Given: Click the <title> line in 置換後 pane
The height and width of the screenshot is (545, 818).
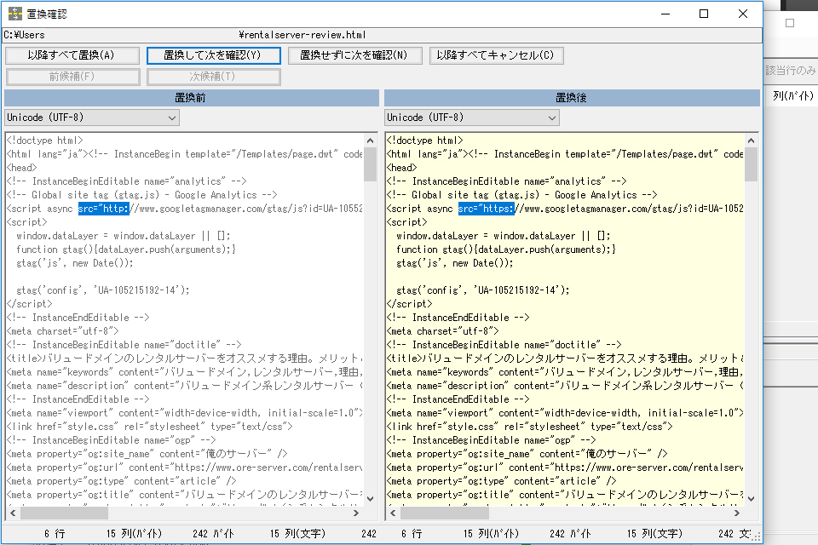Looking at the screenshot, I should tap(565, 359).
